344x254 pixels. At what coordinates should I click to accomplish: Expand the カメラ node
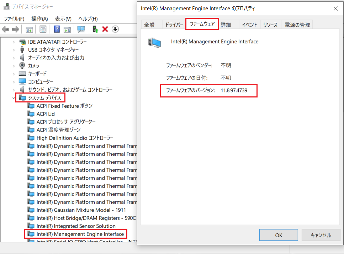click(x=14, y=66)
